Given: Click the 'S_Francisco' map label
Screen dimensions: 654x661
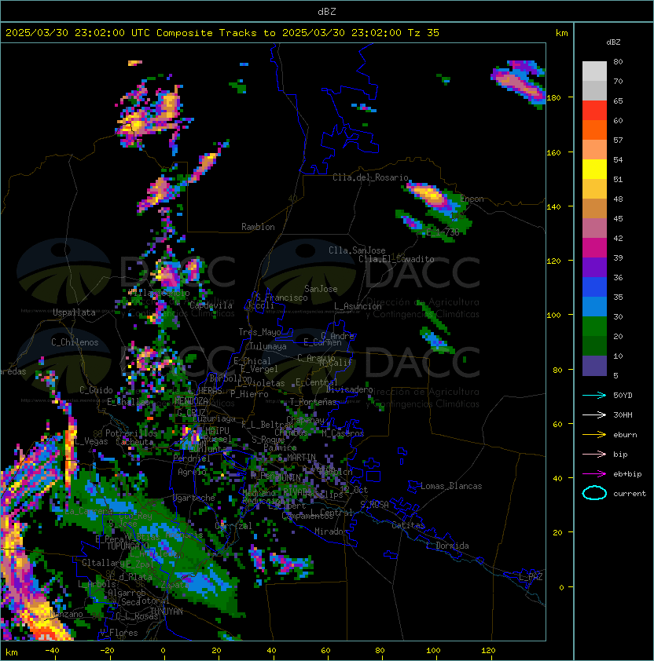Looking at the screenshot, I should click(281, 298).
